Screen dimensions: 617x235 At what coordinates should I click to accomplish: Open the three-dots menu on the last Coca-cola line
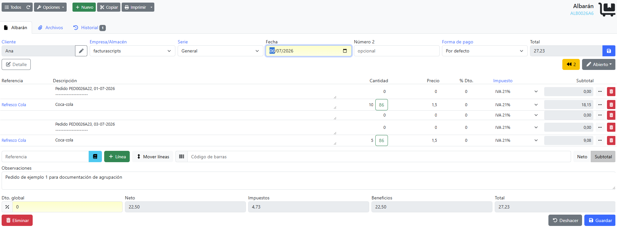(x=600, y=140)
